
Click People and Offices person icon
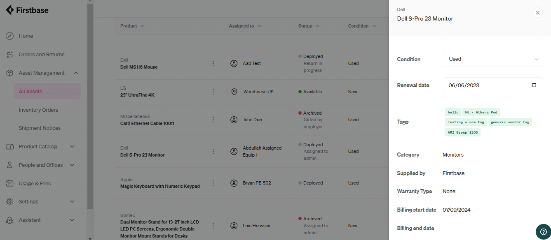(x=10, y=165)
